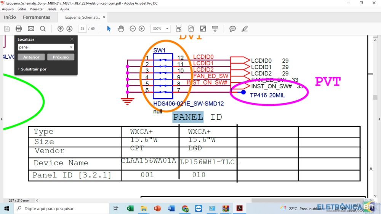Screen dimensions: 381x214
Task: Open the 300% zoom level dropdown
Action: 167,29
